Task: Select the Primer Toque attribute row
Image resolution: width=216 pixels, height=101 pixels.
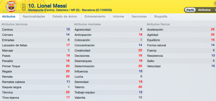Action: tap(36, 66)
